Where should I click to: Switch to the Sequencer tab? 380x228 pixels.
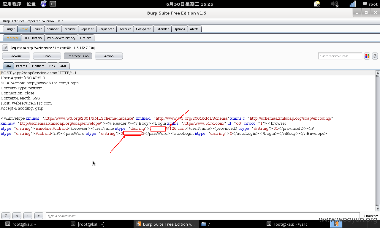[x=106, y=29]
